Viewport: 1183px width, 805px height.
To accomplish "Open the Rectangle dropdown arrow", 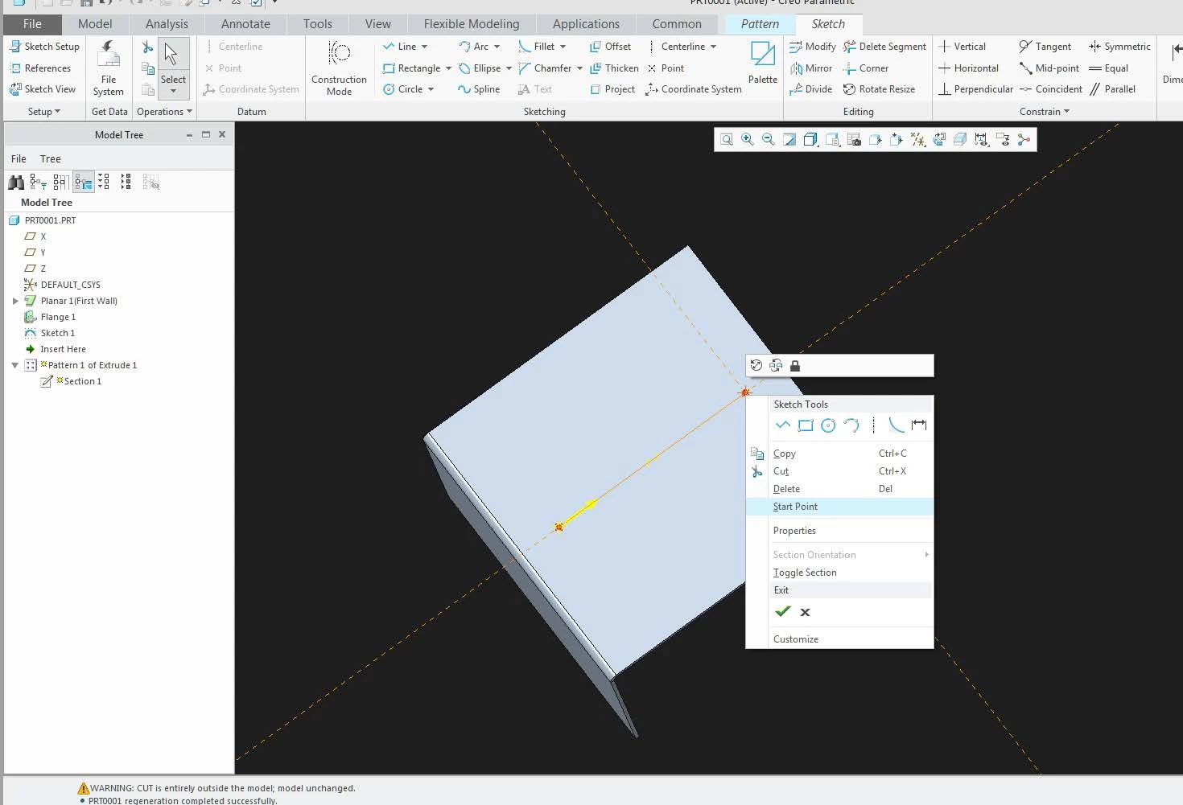I will (448, 68).
